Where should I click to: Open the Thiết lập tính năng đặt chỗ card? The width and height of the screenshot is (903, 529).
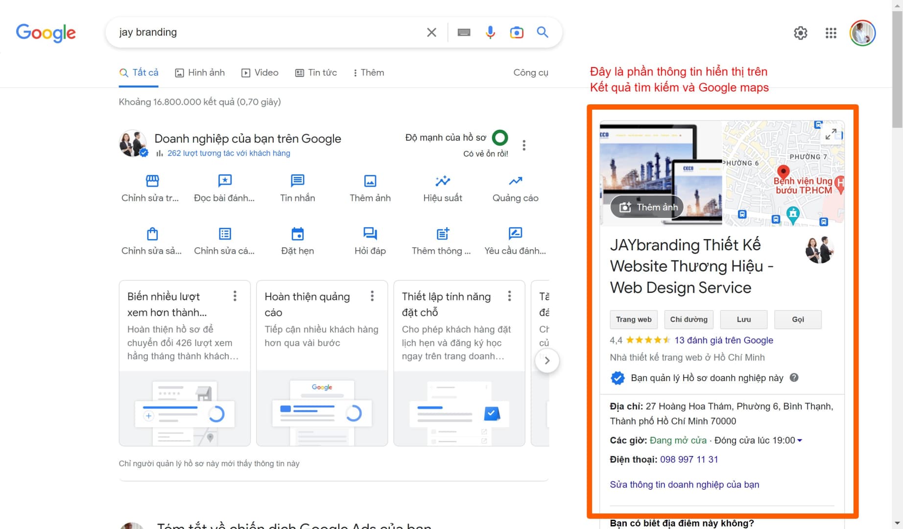pos(459,363)
